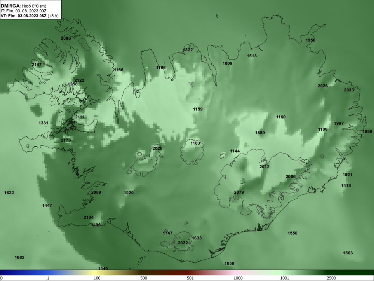Image resolution: width=374 pixels, height=281 pixels.
Task: Click the 1558 offshore value
Action: click(292, 233)
